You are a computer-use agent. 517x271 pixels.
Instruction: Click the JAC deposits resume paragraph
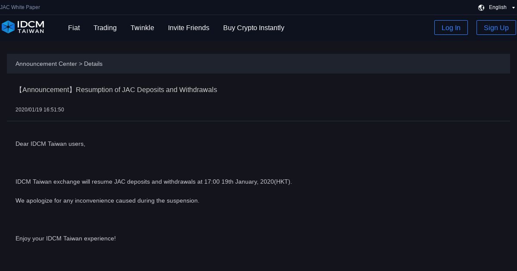pyautogui.click(x=154, y=182)
